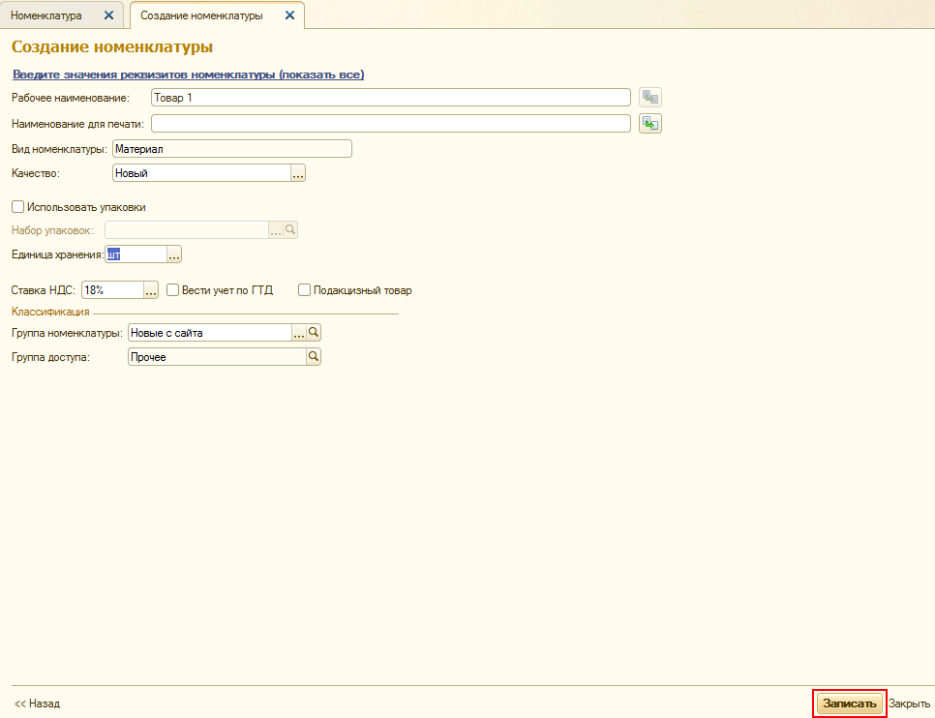Viewport: 935px width, 718px height.
Task: Click into Наименование для печати field
Action: (391, 123)
